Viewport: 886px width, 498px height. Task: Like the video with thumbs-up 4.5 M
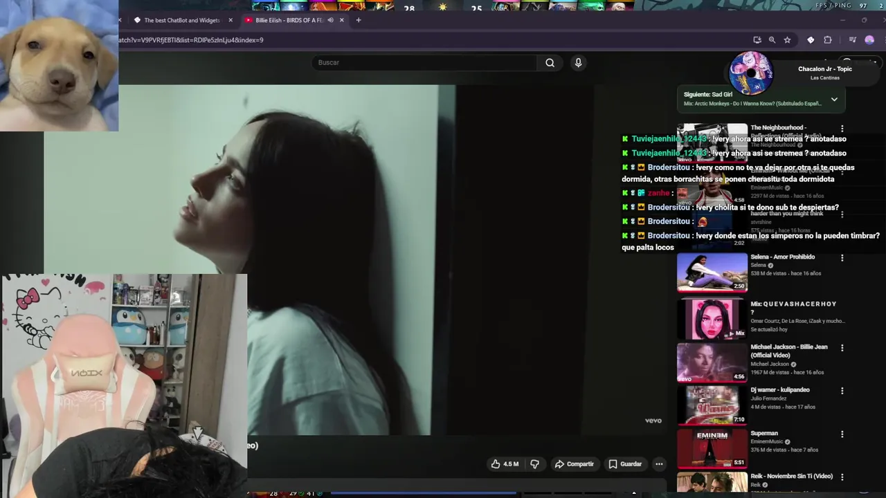pyautogui.click(x=505, y=464)
